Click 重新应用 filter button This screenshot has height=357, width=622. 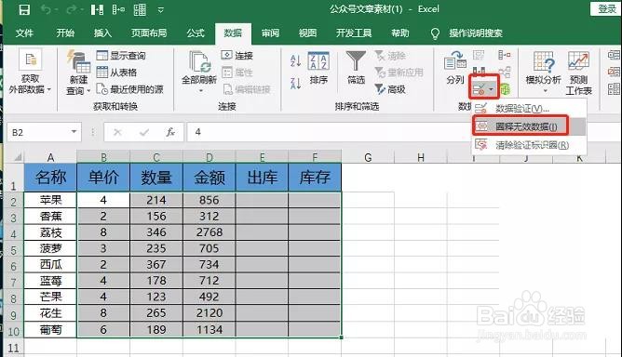[x=399, y=73]
